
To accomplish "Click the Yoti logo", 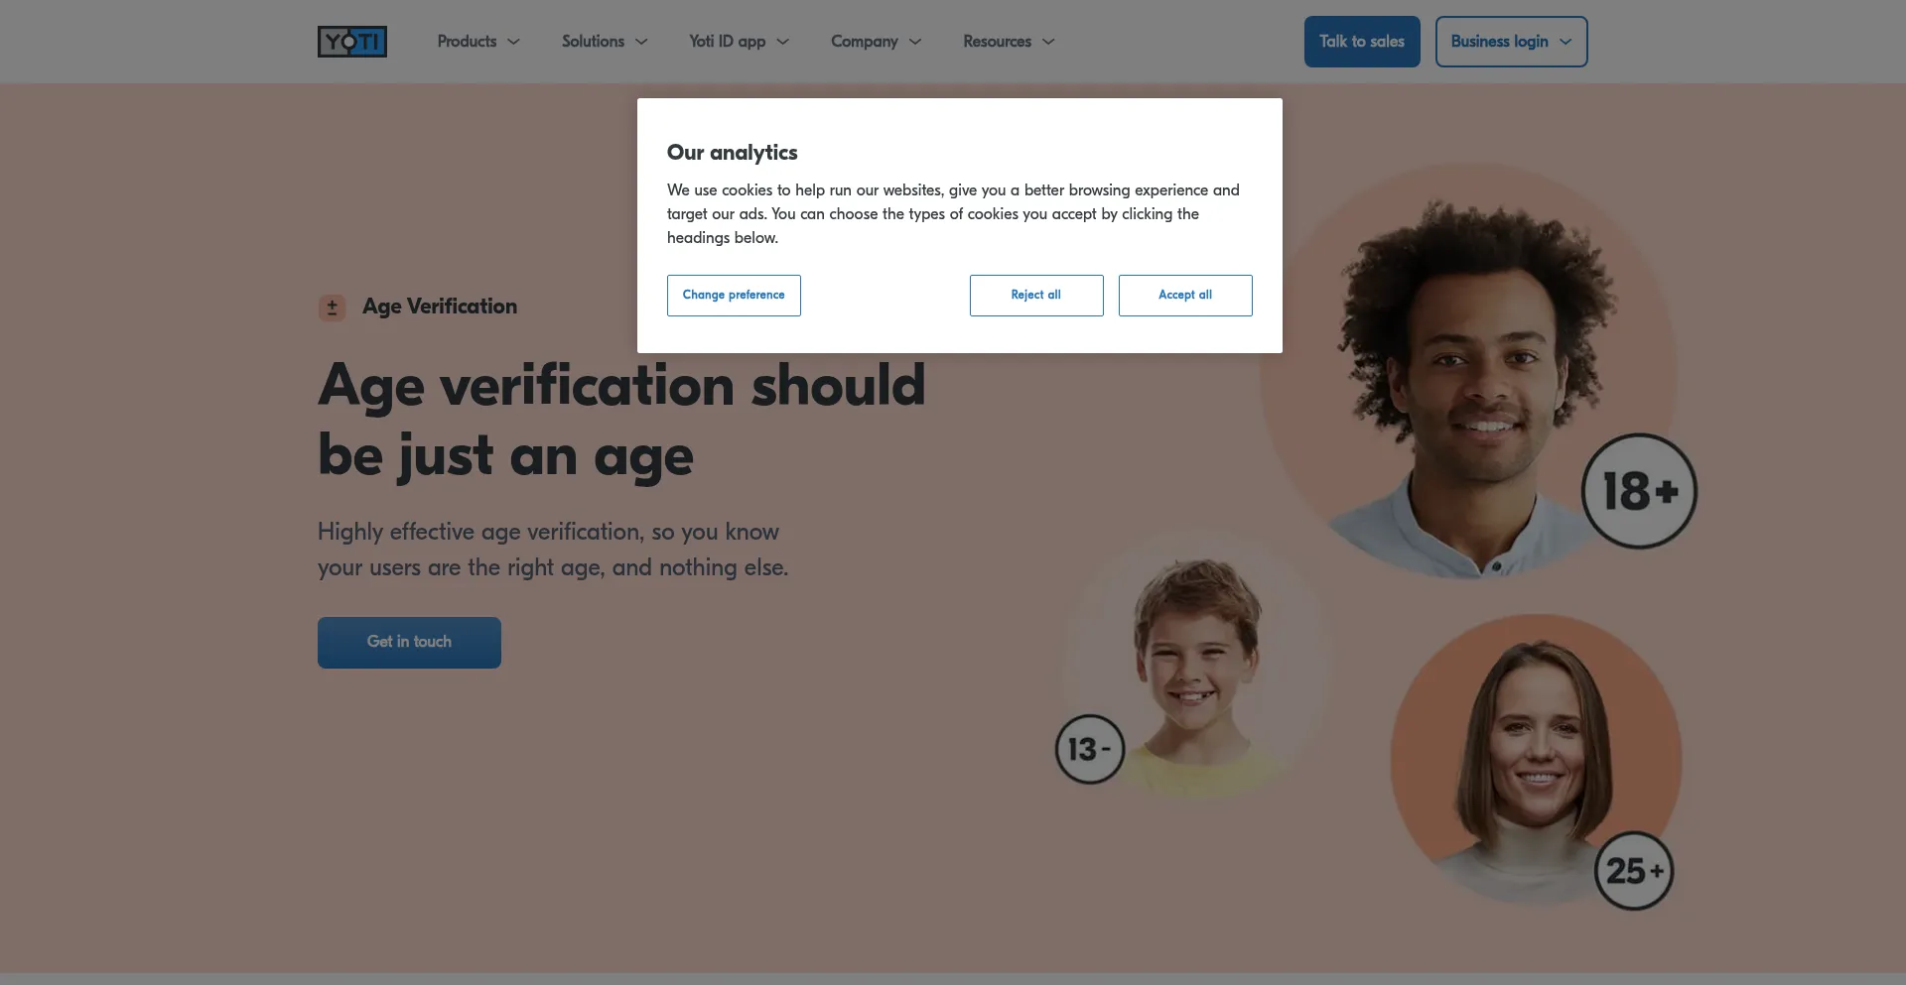I will (351, 42).
